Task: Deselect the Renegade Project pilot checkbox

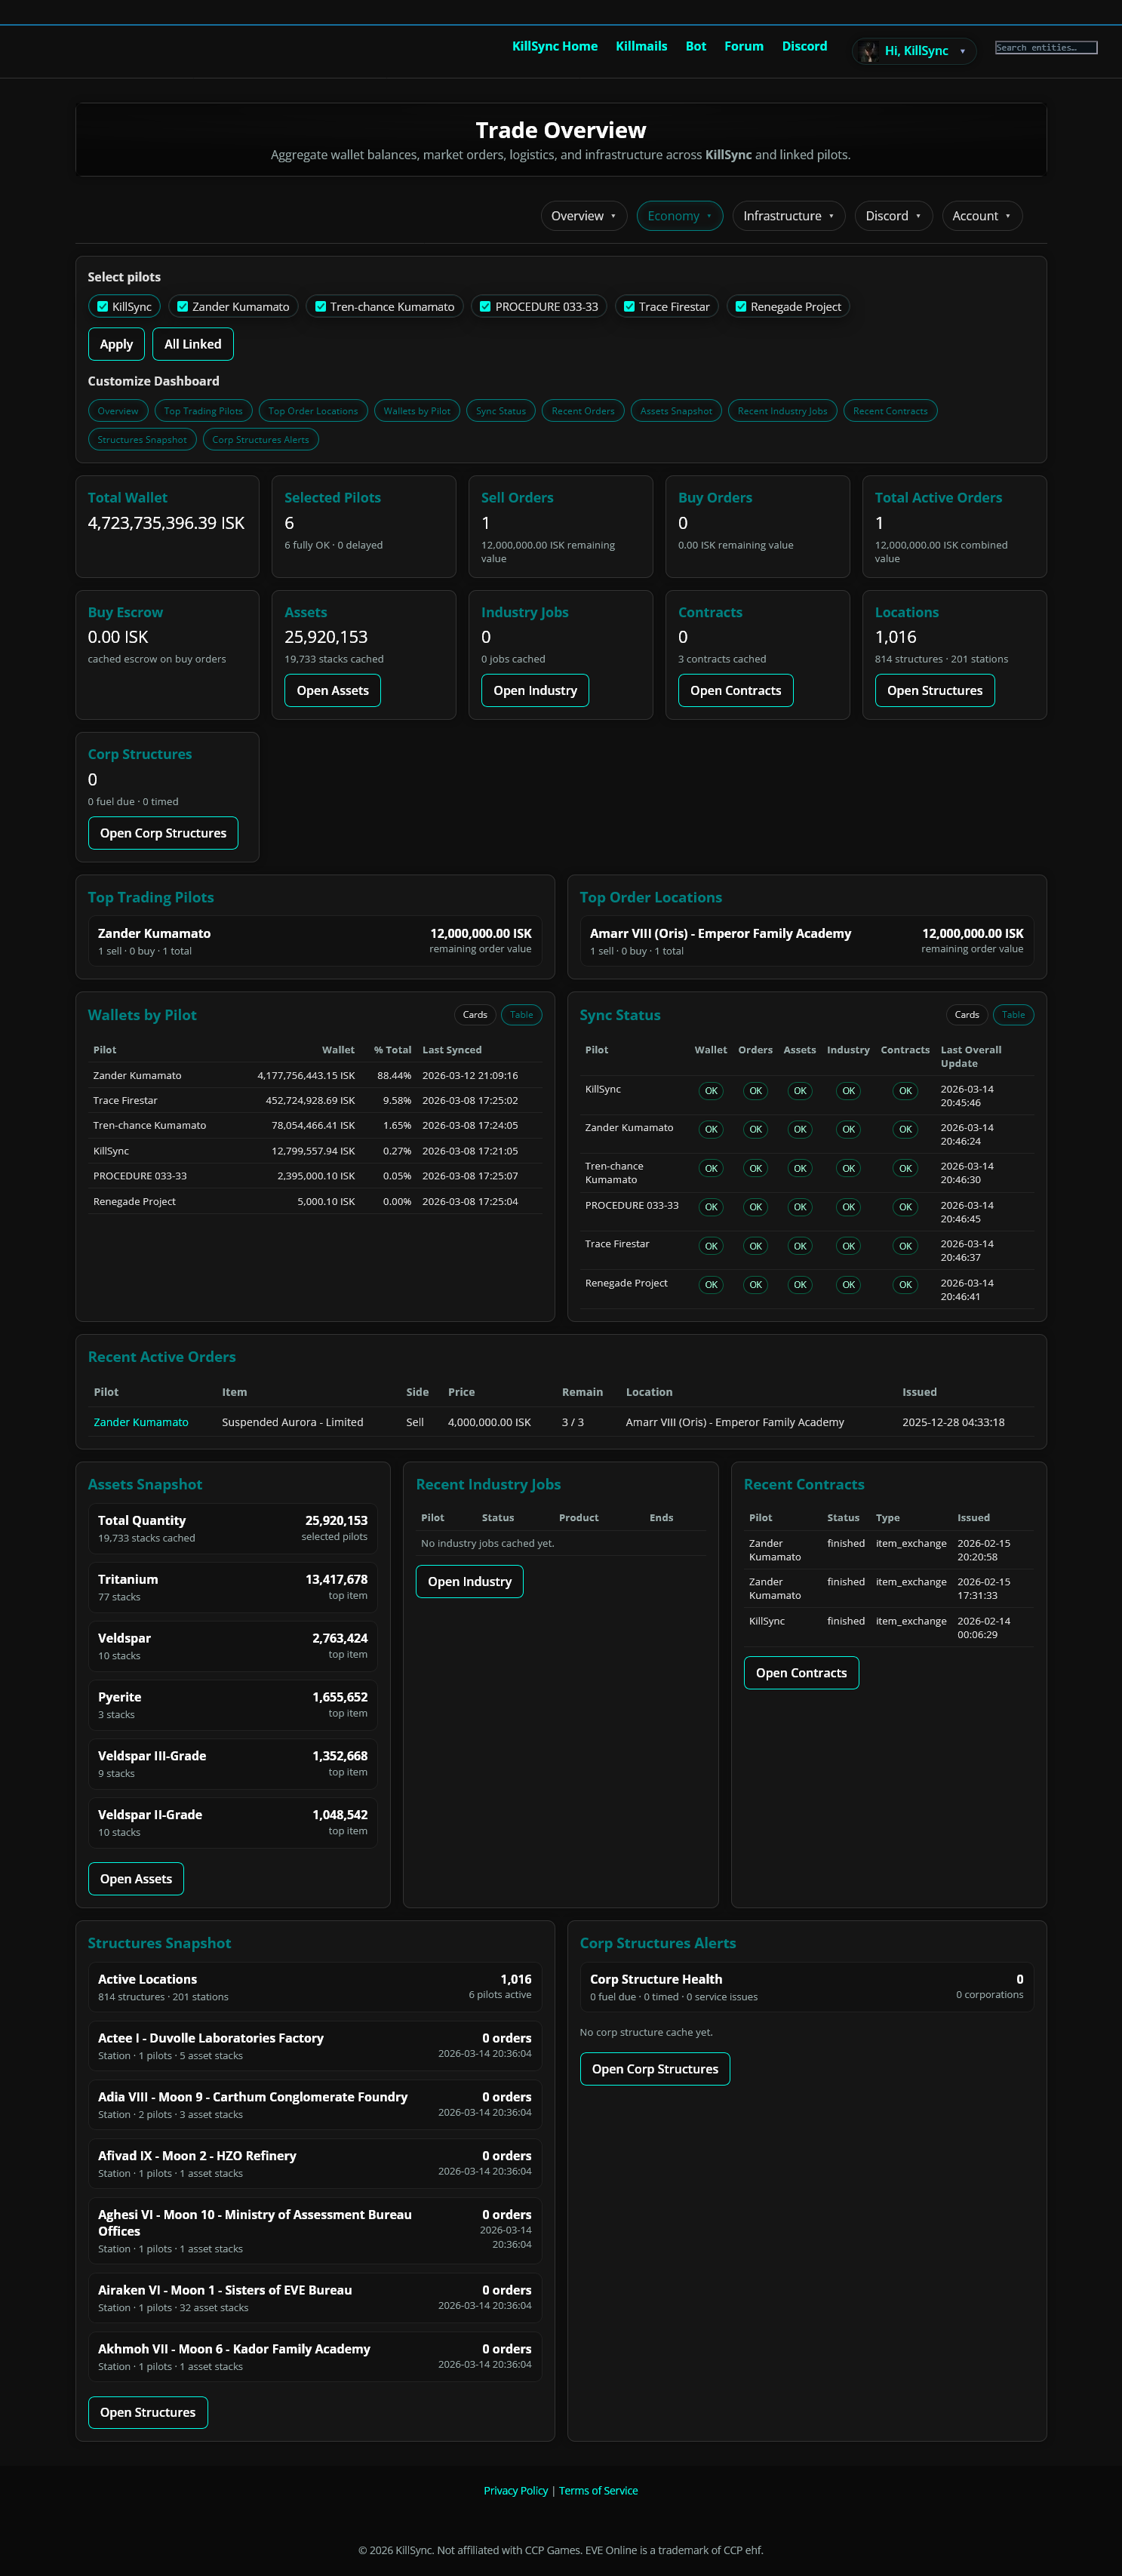Action: 741,307
